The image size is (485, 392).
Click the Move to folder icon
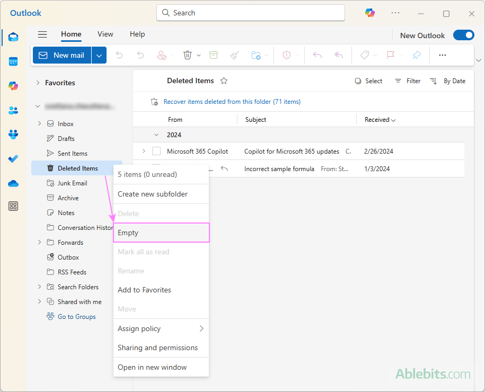pos(256,55)
